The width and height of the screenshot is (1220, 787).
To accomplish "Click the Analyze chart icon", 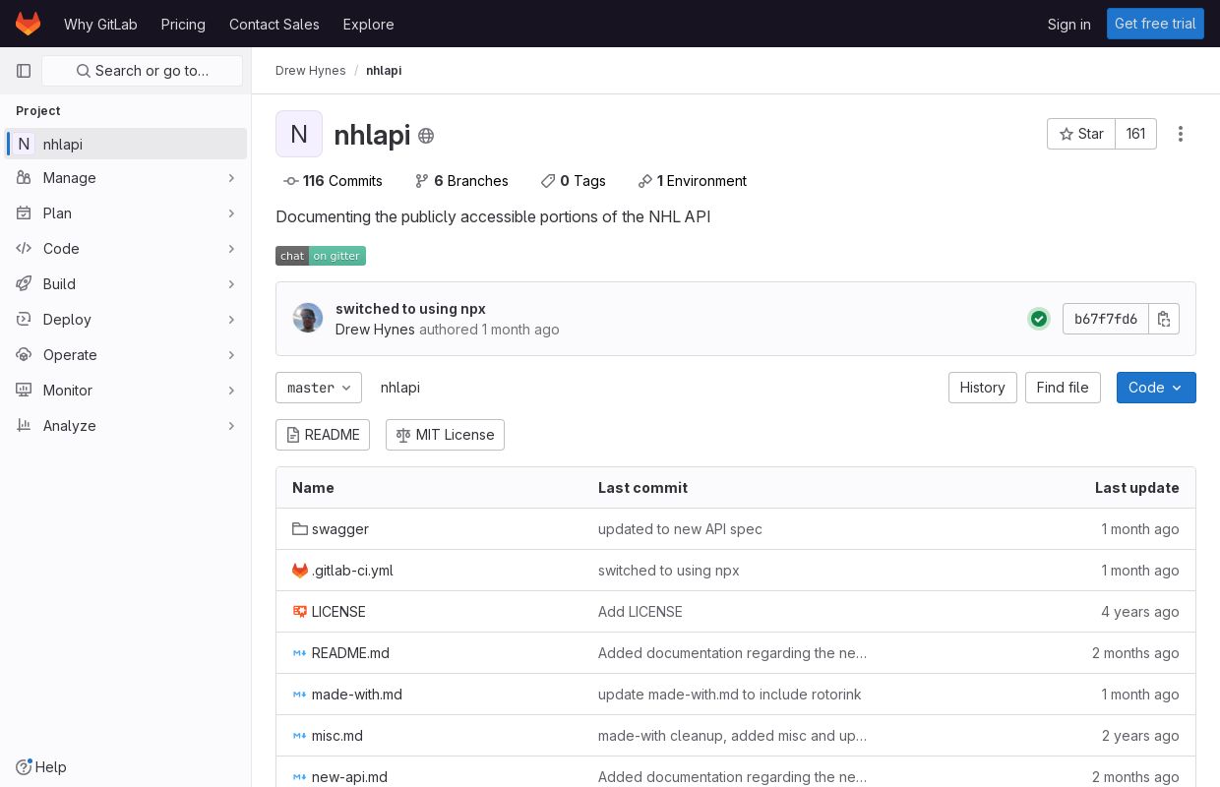I will (24, 426).
